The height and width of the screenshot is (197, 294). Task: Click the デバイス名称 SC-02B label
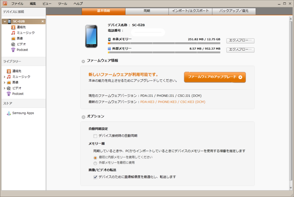coord(126,25)
